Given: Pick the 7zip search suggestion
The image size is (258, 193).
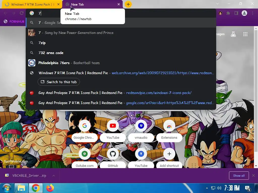Looking at the screenshot, I should [121, 43].
